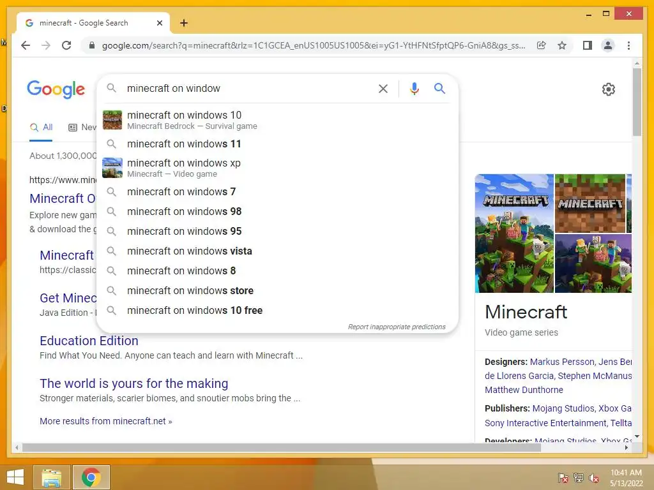Click the All search results tab
Image resolution: width=654 pixels, height=490 pixels.
tap(41, 127)
